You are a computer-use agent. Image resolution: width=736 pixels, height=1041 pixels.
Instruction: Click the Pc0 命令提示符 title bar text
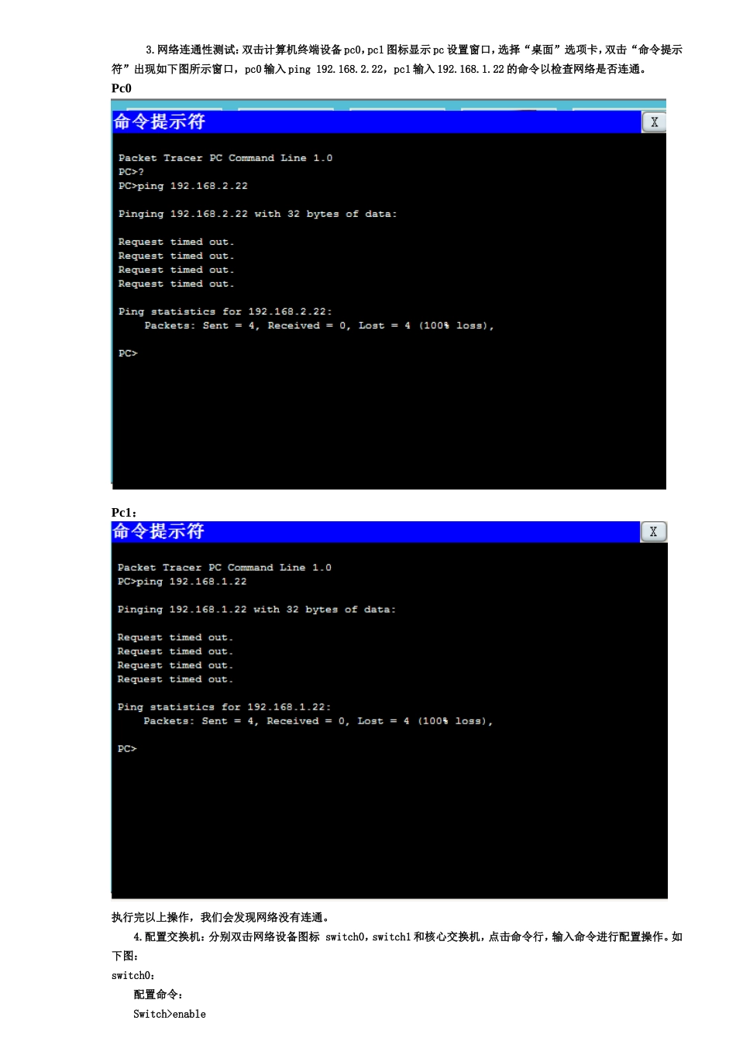pyautogui.click(x=160, y=122)
